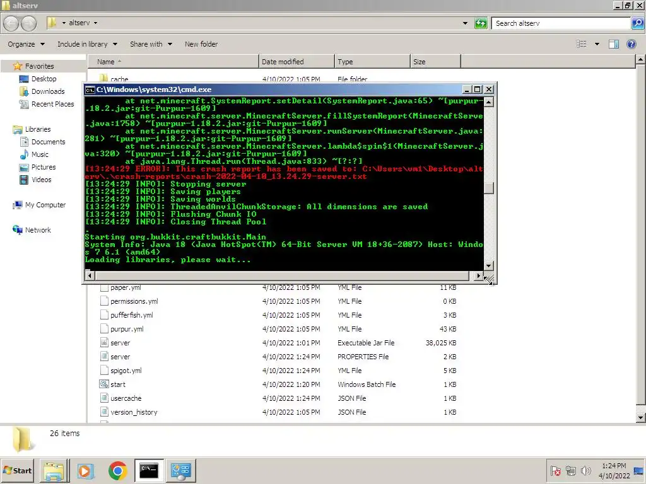Select Favorites in the navigation pane
Screen dimensions: 646x484
click(39, 66)
